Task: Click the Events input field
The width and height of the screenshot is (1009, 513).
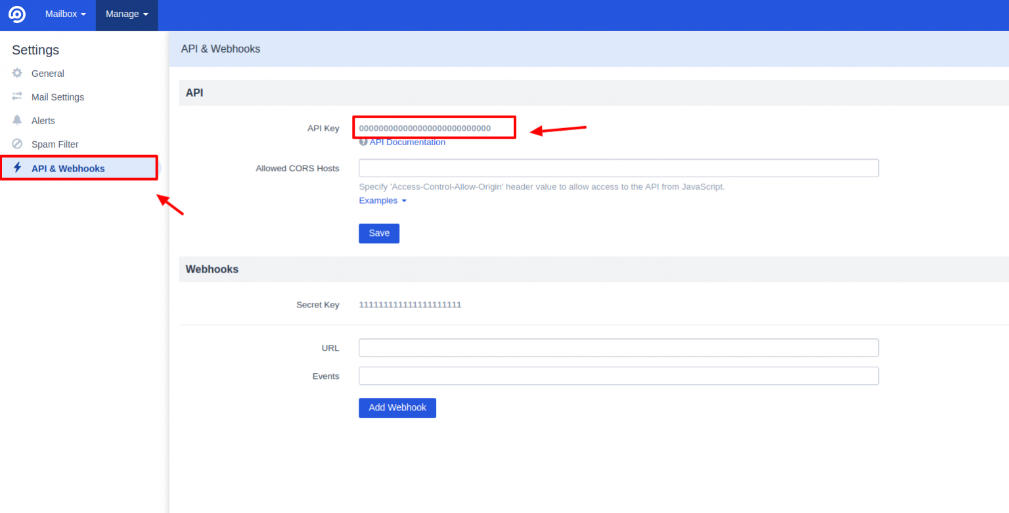Action: (x=617, y=376)
